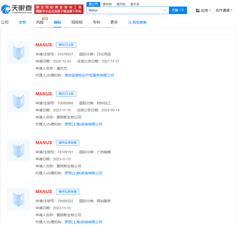The image size is (237, 225).
Task: Click 等待实质审查 badge on 网站服务 entry
Action: 68,191
